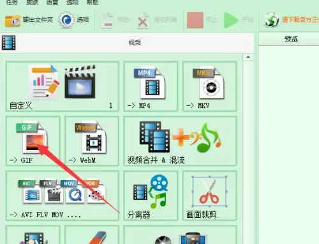Select the -> MP4 conversion tile

coord(151,86)
